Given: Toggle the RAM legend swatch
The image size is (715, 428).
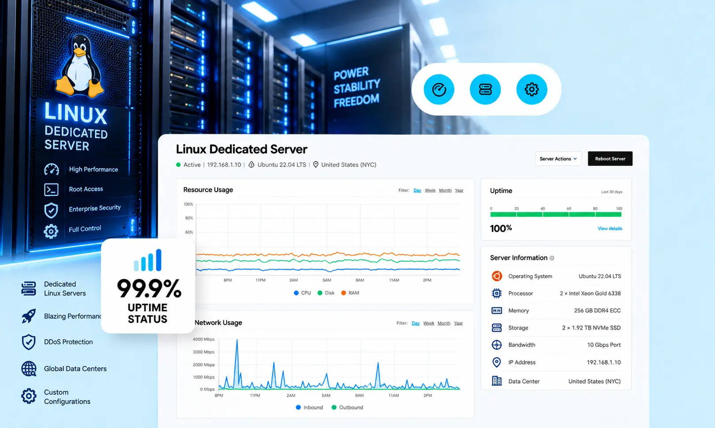Looking at the screenshot, I should [x=344, y=293].
